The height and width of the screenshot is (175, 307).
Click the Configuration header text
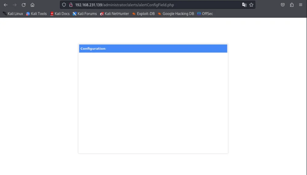coord(93,48)
